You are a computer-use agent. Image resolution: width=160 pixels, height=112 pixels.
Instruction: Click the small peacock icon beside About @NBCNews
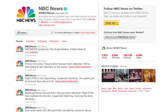pos(104,48)
